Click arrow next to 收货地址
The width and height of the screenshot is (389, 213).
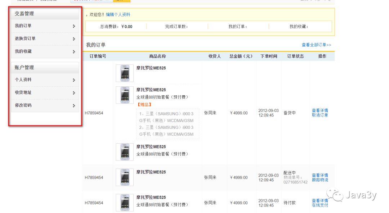click(74, 93)
